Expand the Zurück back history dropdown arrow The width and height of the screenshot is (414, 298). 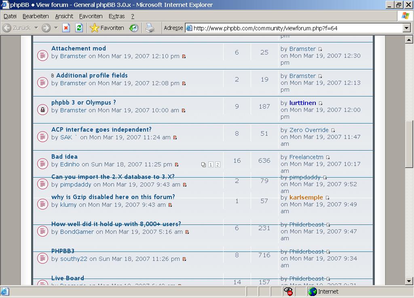[x=36, y=28]
